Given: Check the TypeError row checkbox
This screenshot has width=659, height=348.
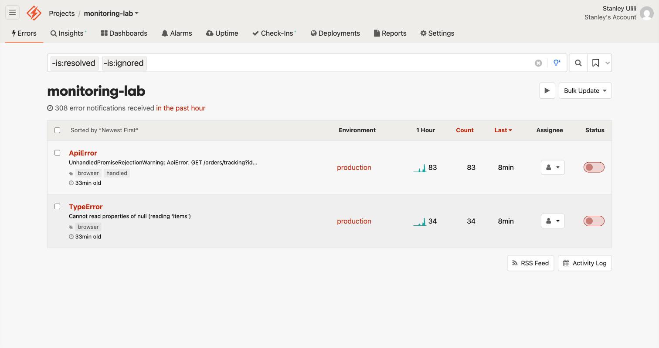Looking at the screenshot, I should coord(57,206).
